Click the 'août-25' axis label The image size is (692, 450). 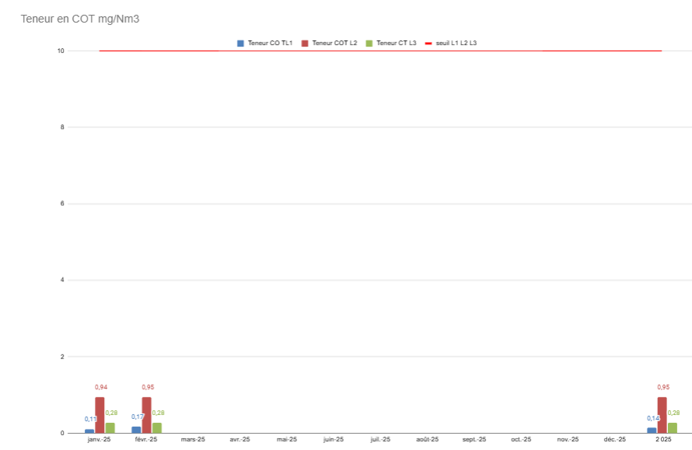427,439
